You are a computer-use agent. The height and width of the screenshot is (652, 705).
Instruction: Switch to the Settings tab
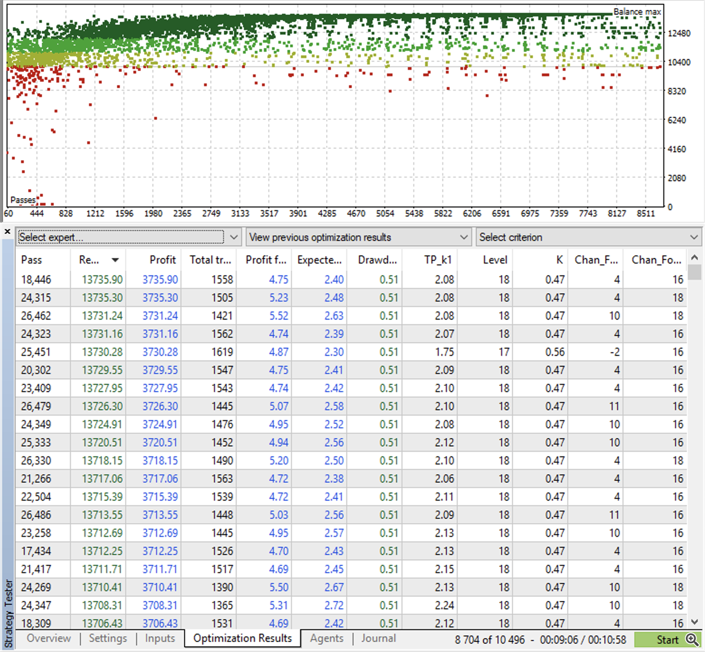108,638
